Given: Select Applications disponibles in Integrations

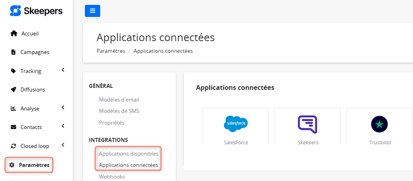Looking at the screenshot, I should 129,154.
